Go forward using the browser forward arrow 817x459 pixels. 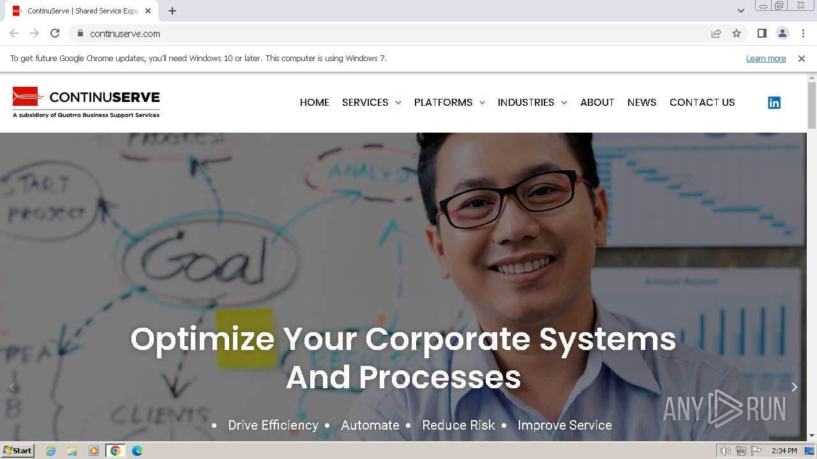click(34, 33)
